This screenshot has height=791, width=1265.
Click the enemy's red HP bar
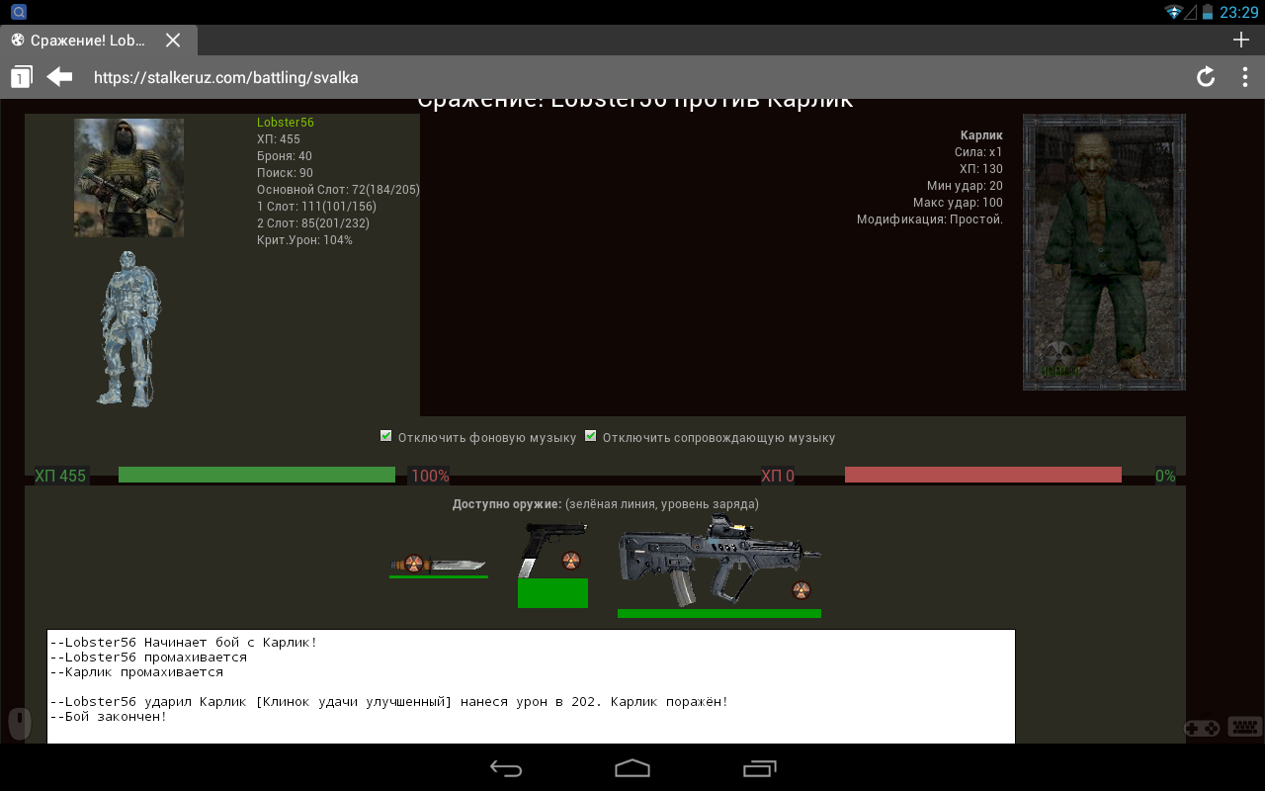click(982, 475)
